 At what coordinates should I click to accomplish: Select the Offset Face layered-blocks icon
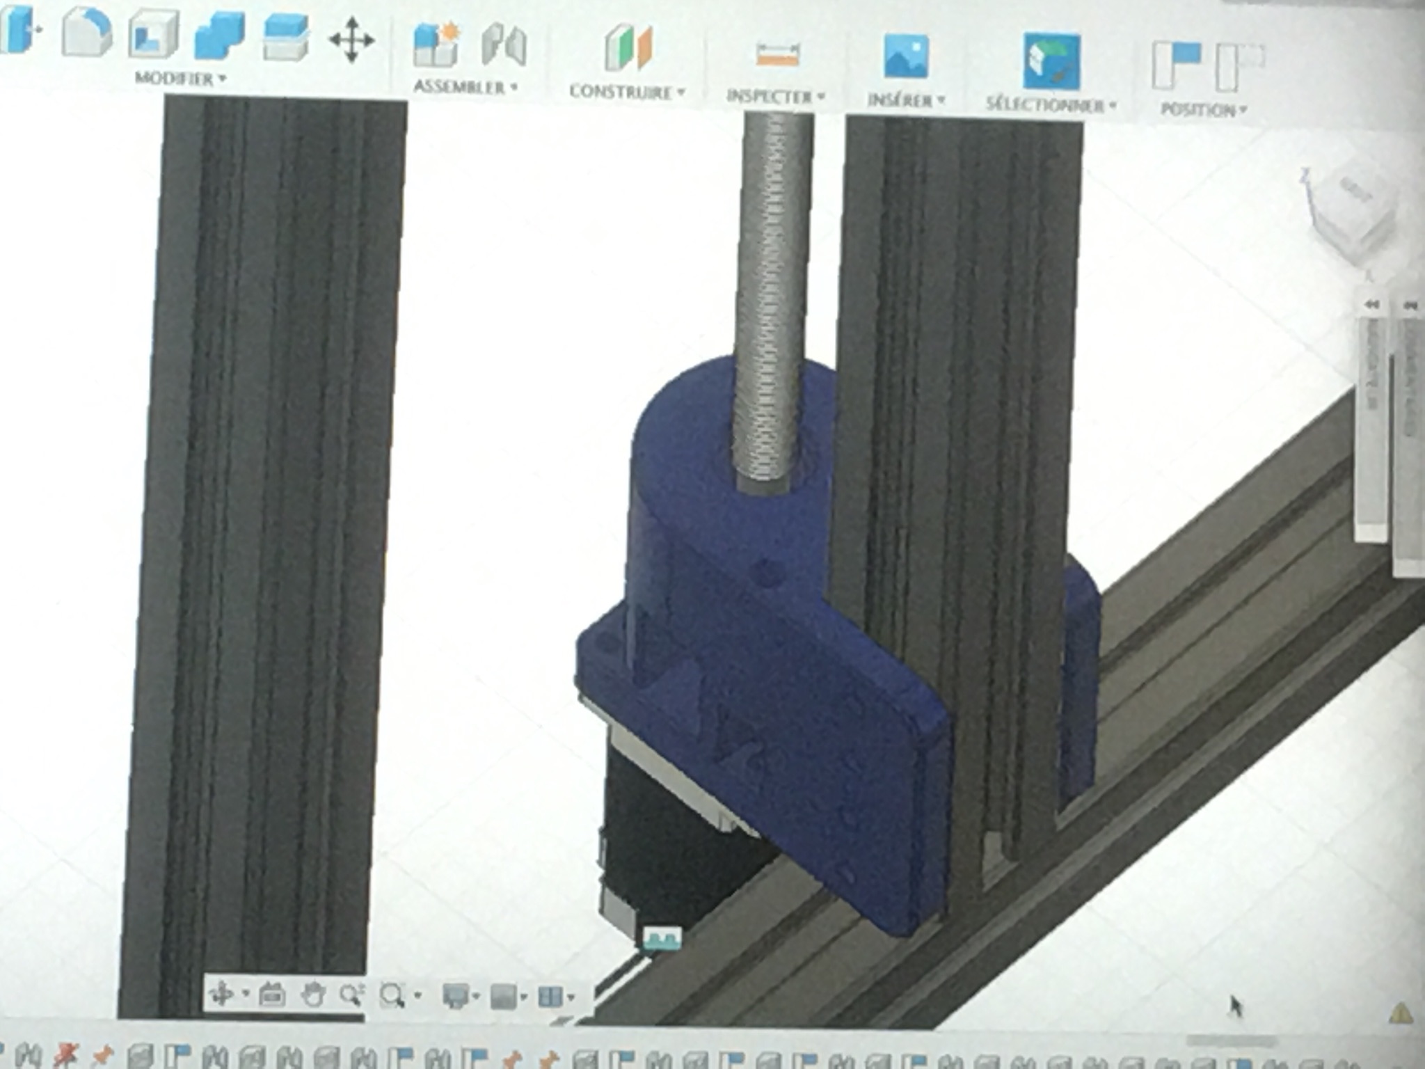(x=285, y=38)
